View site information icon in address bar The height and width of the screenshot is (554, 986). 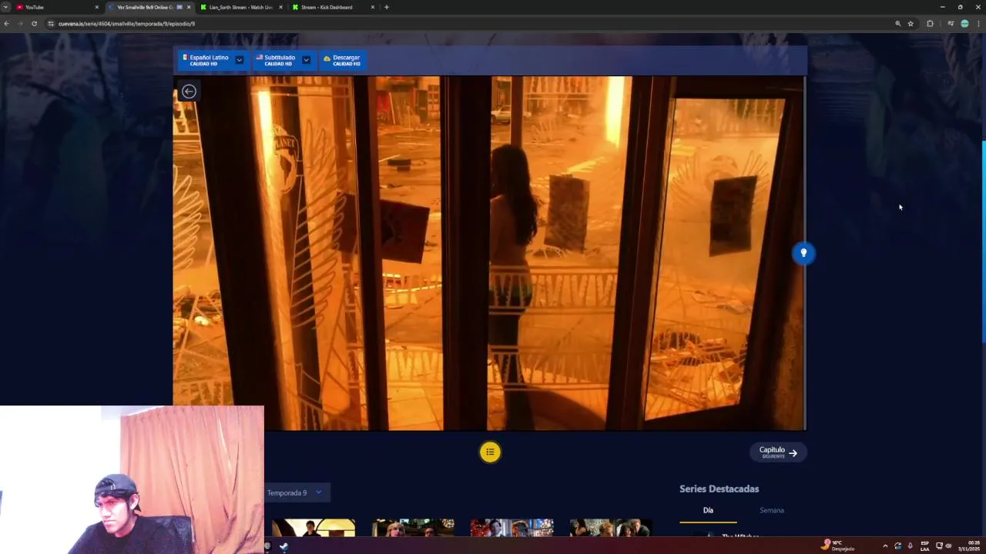(x=51, y=24)
